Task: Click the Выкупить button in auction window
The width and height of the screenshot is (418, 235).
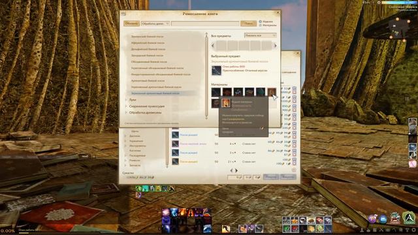Action: (288, 177)
